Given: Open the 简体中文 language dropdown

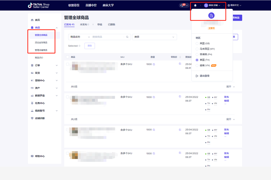Looking at the screenshot, I should click(x=234, y=5).
